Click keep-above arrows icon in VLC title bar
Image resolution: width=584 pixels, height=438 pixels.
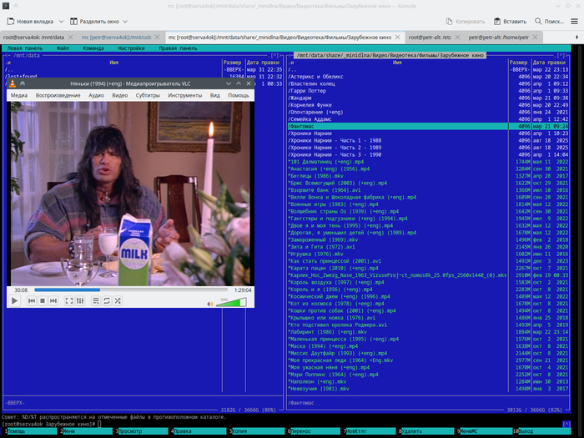(23, 83)
